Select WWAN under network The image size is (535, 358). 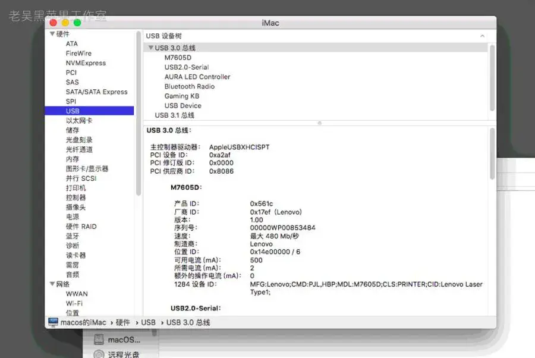[77, 294]
